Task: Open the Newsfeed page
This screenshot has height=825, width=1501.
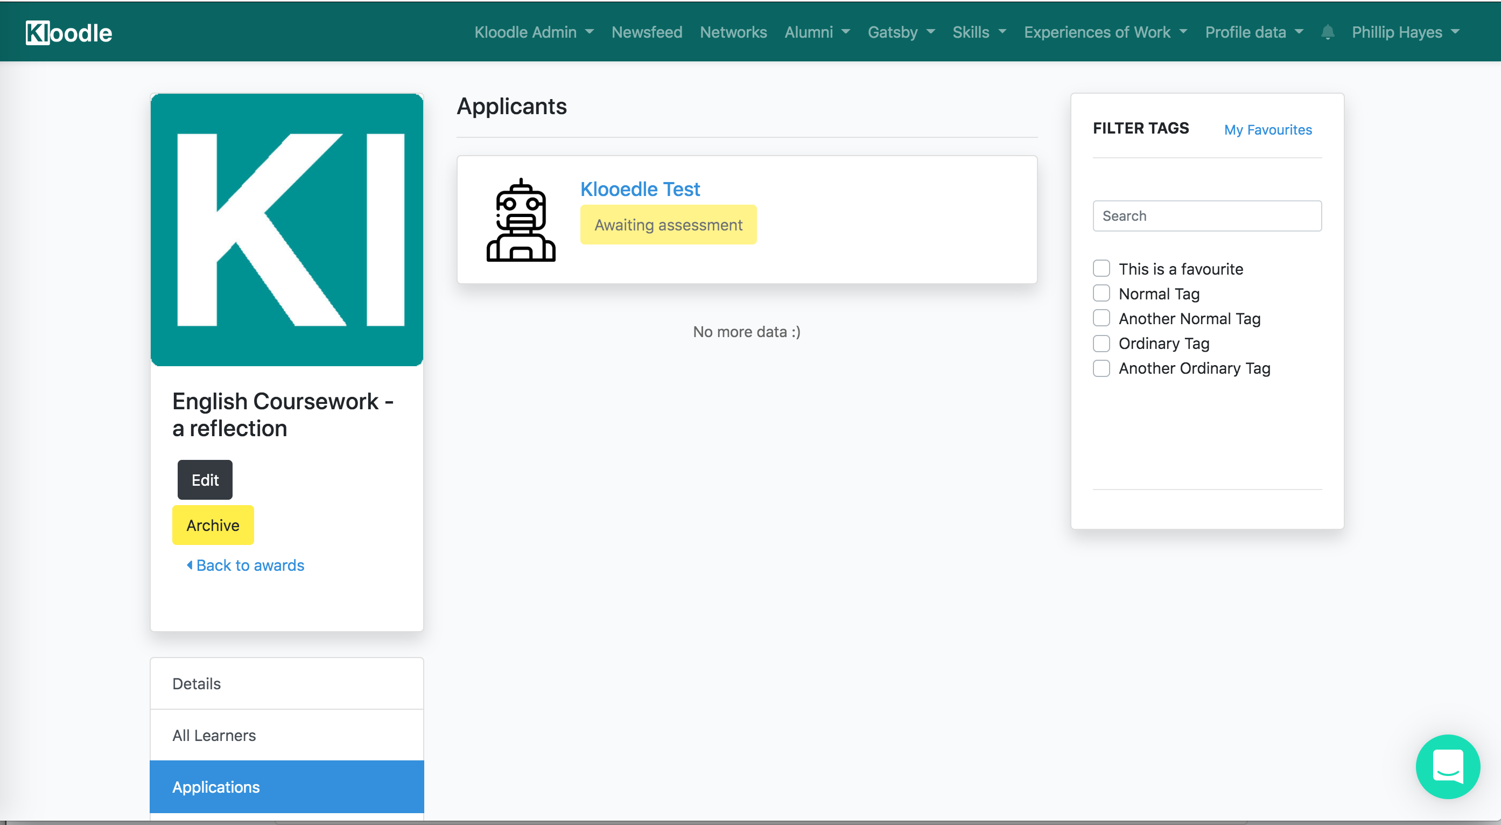Action: point(647,32)
